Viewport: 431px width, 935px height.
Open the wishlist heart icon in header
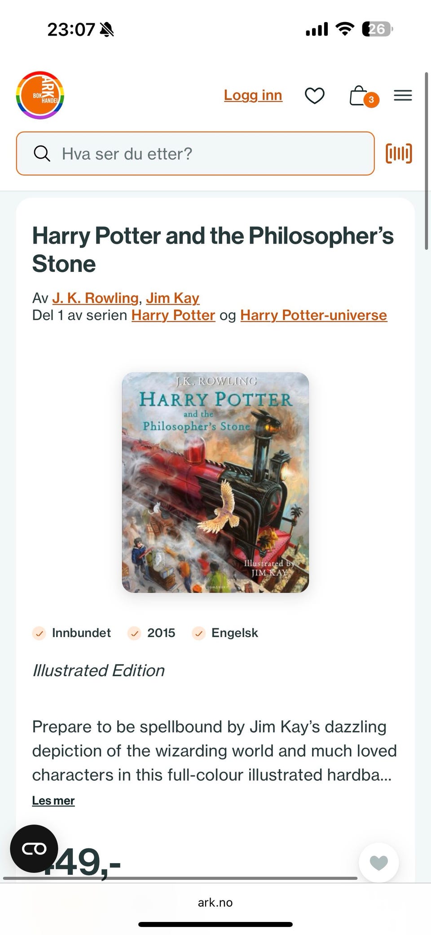[x=314, y=95]
